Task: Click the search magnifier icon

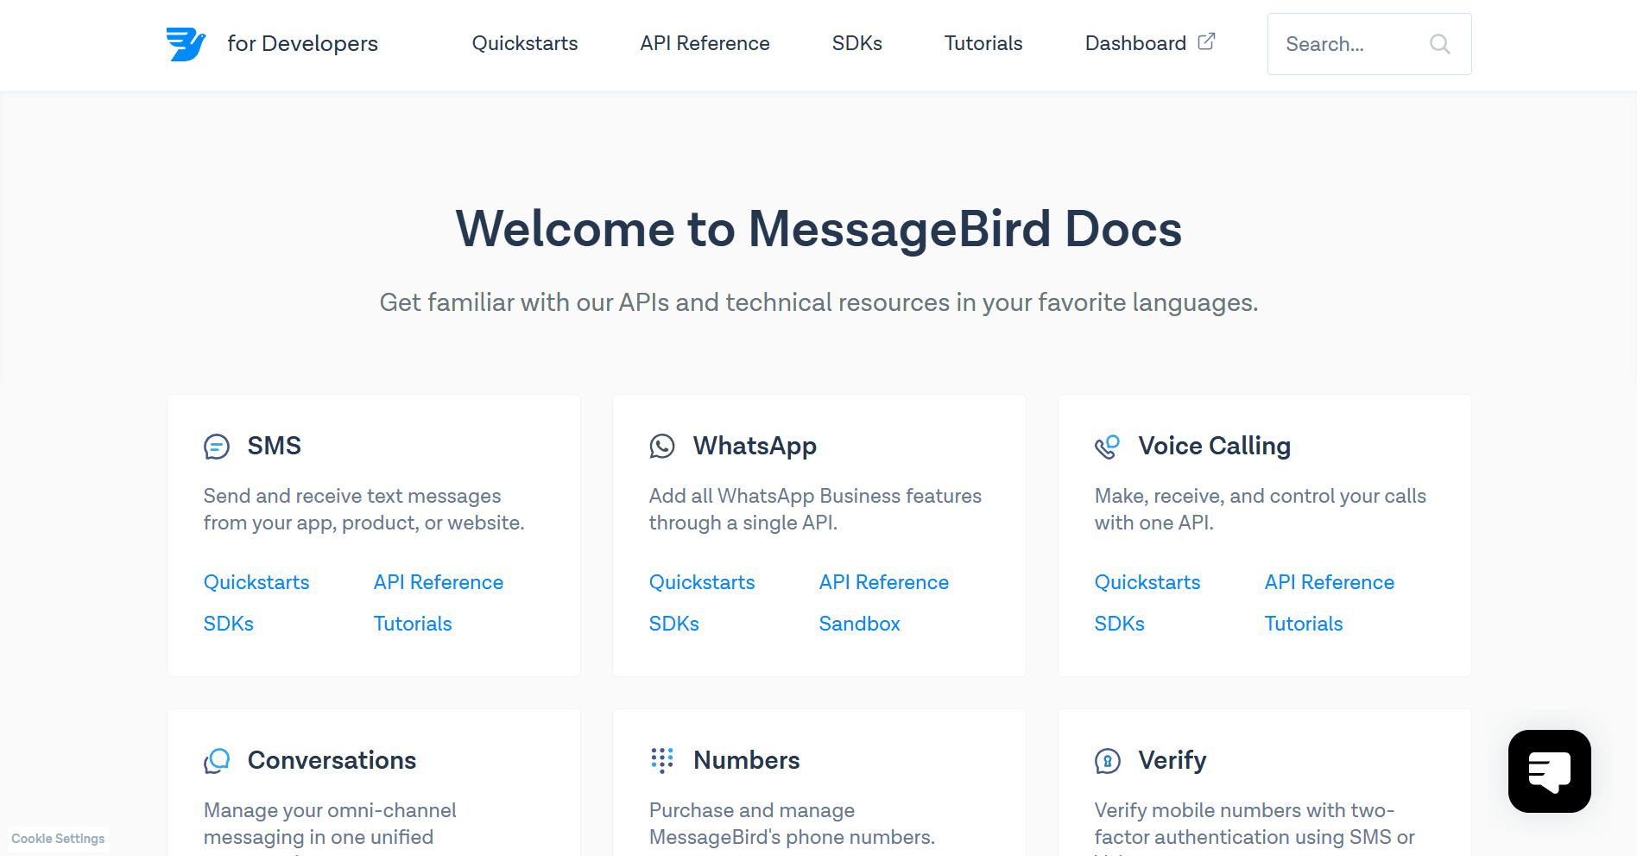Action: (1439, 44)
